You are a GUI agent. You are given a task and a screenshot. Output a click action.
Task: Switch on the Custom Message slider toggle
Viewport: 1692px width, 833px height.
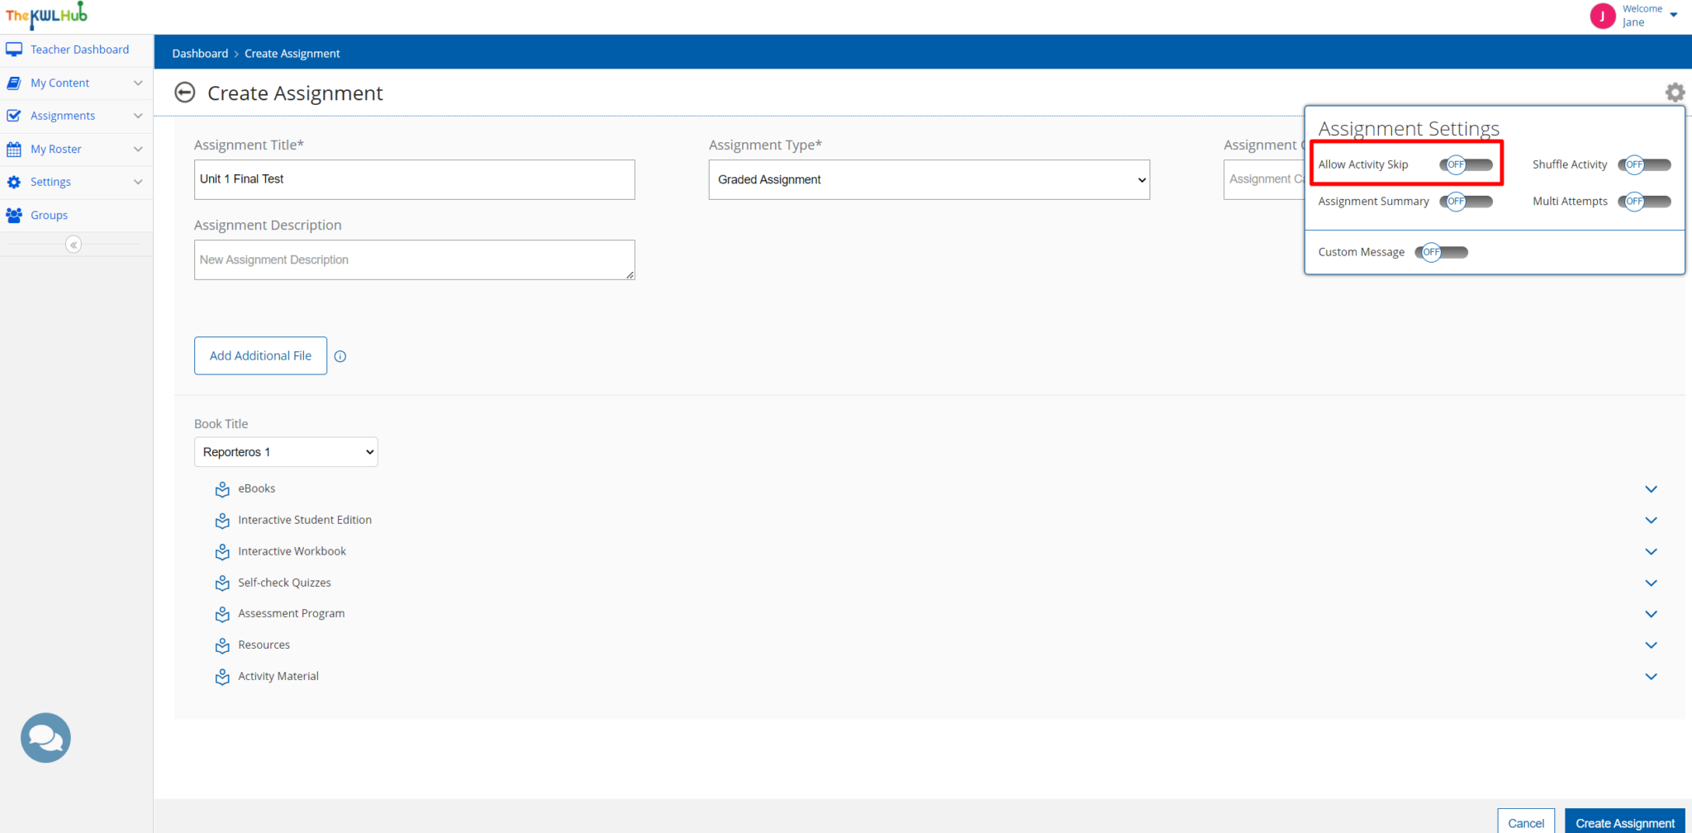[1441, 252]
